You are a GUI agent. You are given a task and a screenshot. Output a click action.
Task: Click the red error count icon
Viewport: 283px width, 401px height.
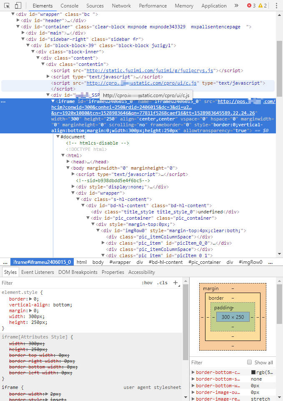point(249,6)
